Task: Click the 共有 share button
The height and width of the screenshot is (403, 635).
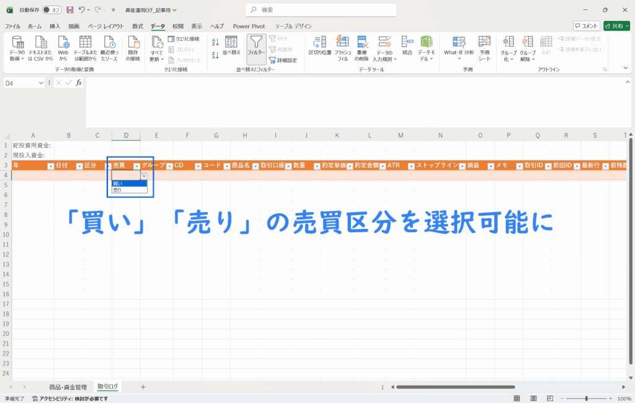Action: 617,26
